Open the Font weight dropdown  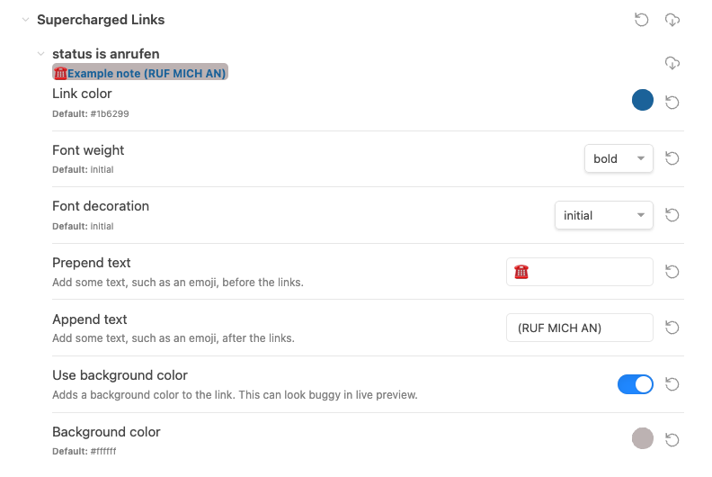[619, 158]
